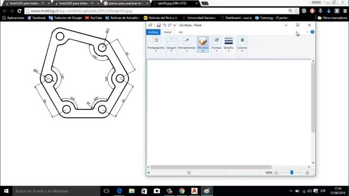Click the hexagon drawing image in Chrome

pos(85,73)
